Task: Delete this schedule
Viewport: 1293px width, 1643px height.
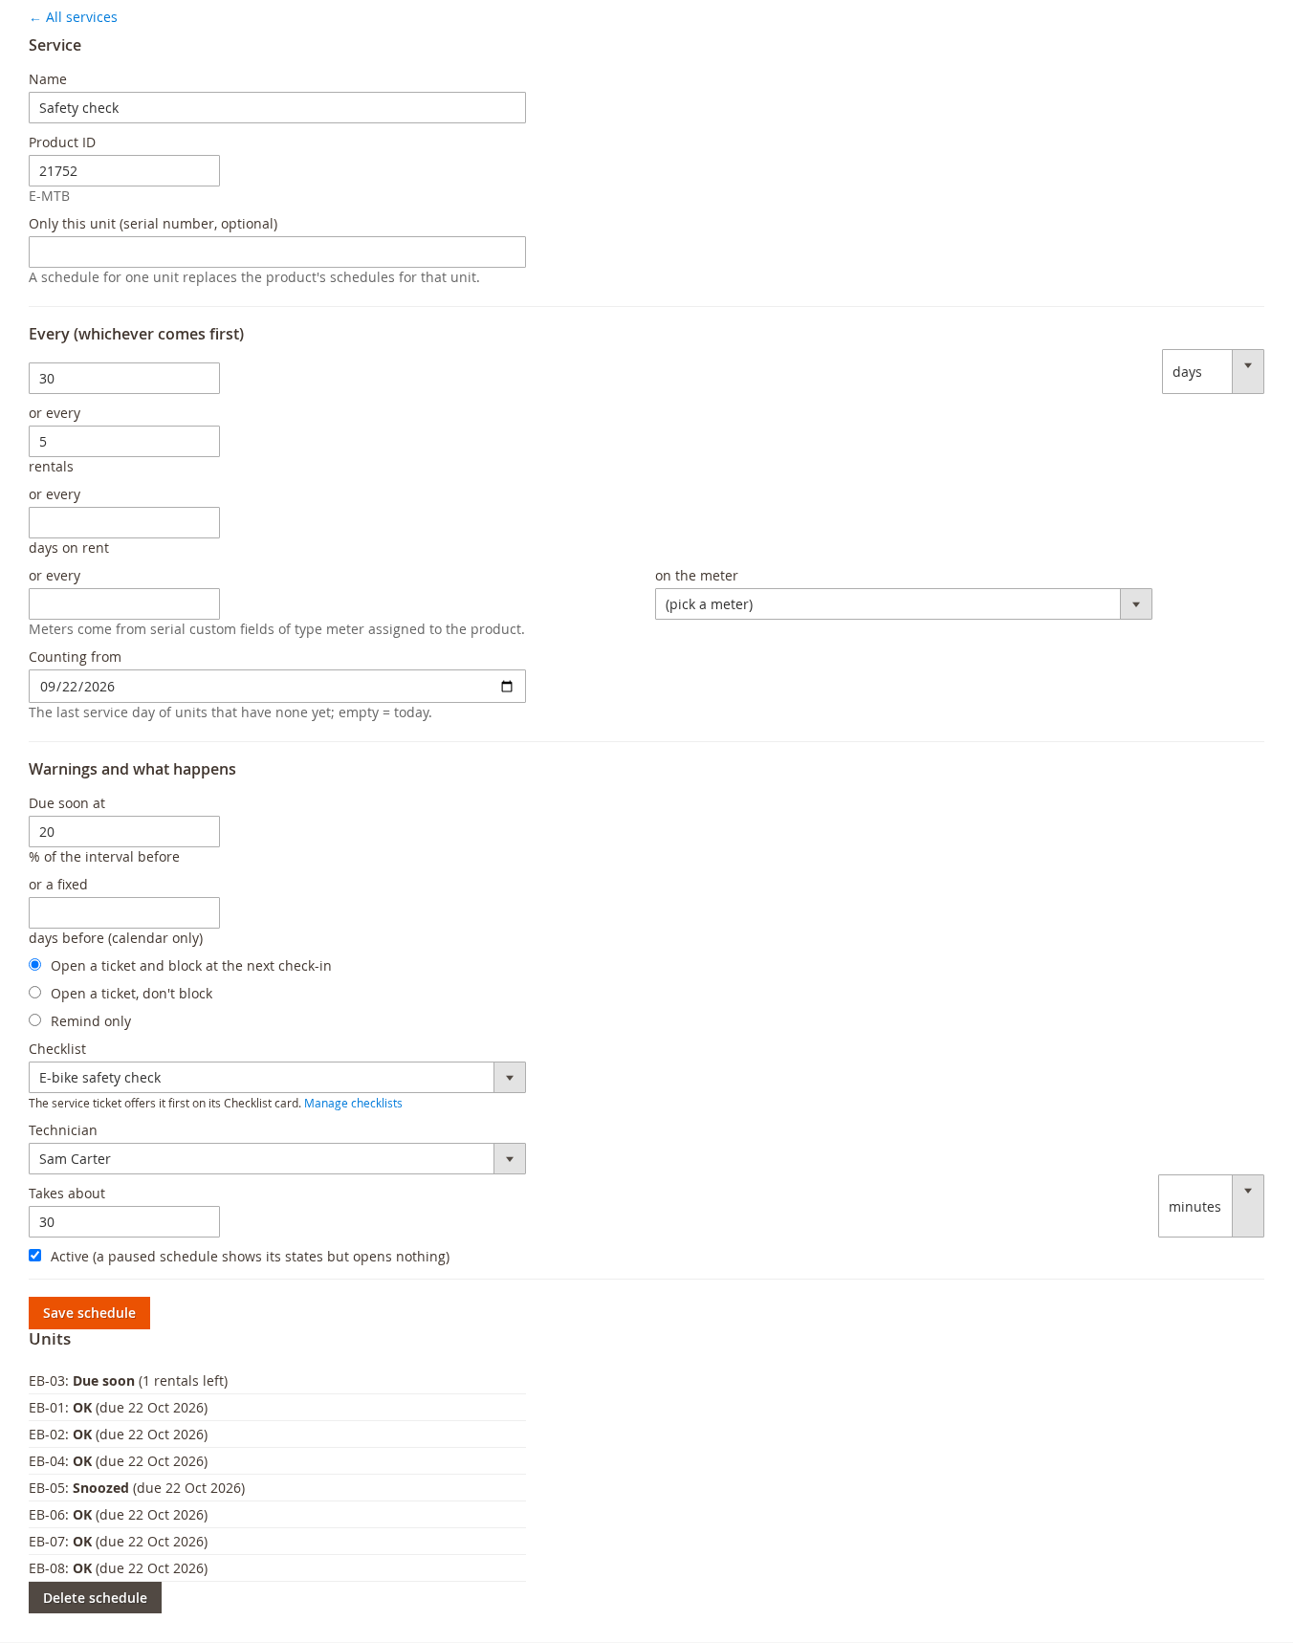Action: pyautogui.click(x=95, y=1598)
